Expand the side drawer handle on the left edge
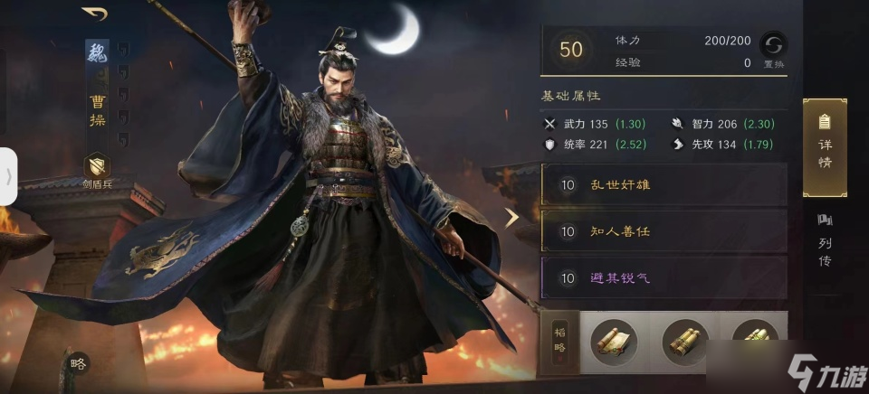Viewport: 869px width, 394px height. coord(8,176)
